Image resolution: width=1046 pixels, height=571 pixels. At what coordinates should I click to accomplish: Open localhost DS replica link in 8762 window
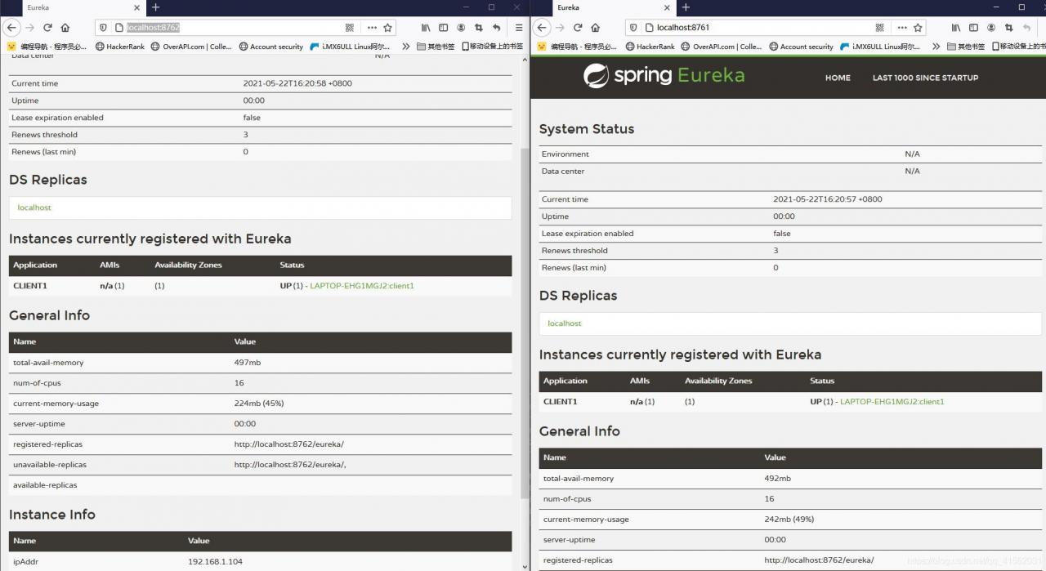tap(34, 207)
